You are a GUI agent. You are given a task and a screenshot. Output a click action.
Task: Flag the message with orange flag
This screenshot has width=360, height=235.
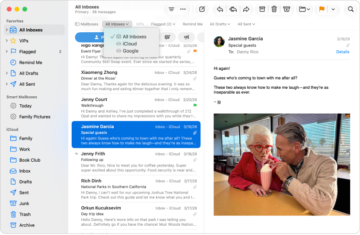point(322,9)
